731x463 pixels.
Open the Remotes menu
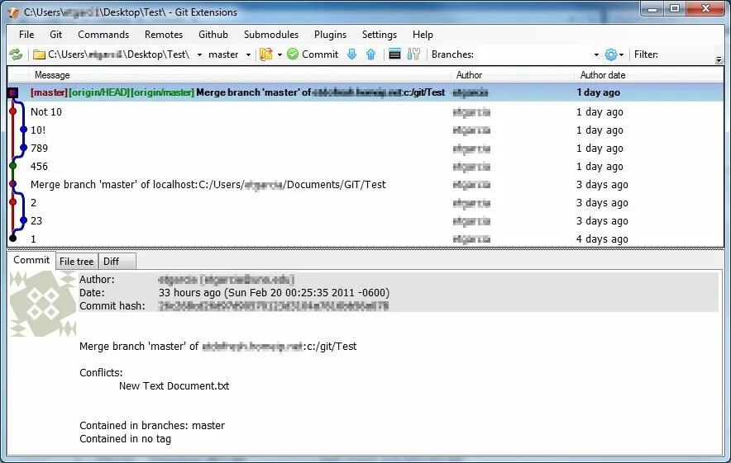[x=164, y=35]
